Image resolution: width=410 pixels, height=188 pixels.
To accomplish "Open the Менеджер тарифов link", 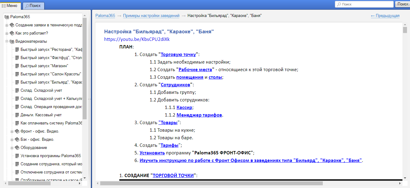I will point(199,115).
